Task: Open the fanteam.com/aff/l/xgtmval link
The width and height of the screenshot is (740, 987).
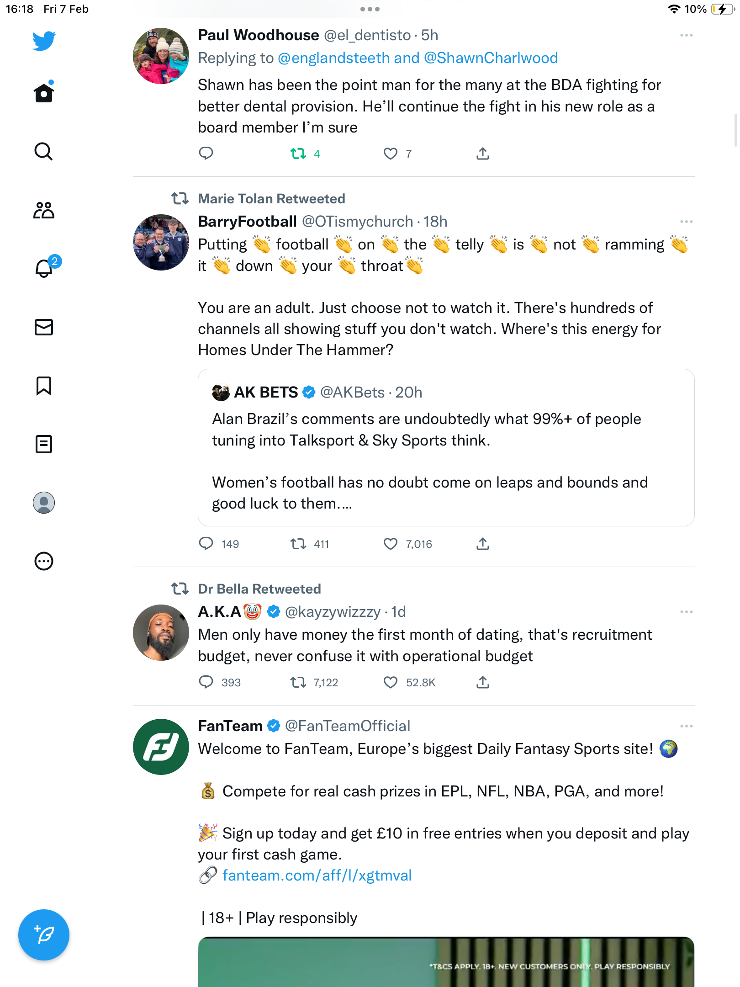Action: coord(317,876)
